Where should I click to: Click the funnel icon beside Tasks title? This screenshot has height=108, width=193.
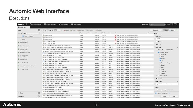click(x=53, y=30)
